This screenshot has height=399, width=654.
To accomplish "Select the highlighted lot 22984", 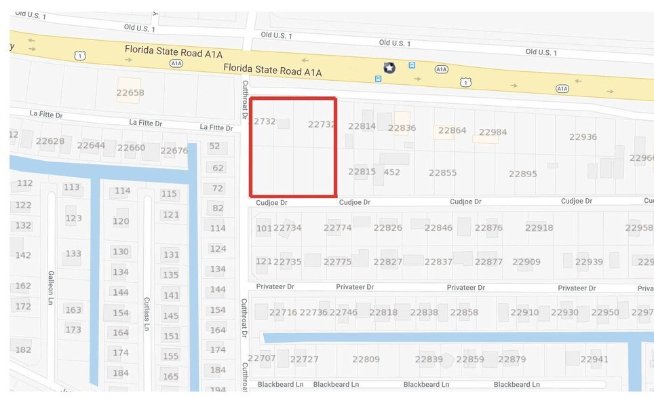I will coord(493,132).
